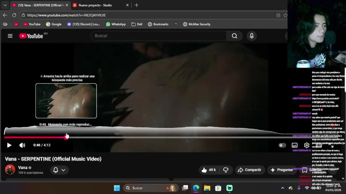The image size is (346, 194).
Task: Open the Discord bookmark in favorites bar
Action: tap(84, 24)
